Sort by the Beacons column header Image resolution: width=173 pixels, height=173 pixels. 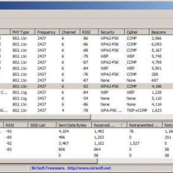(x=161, y=32)
